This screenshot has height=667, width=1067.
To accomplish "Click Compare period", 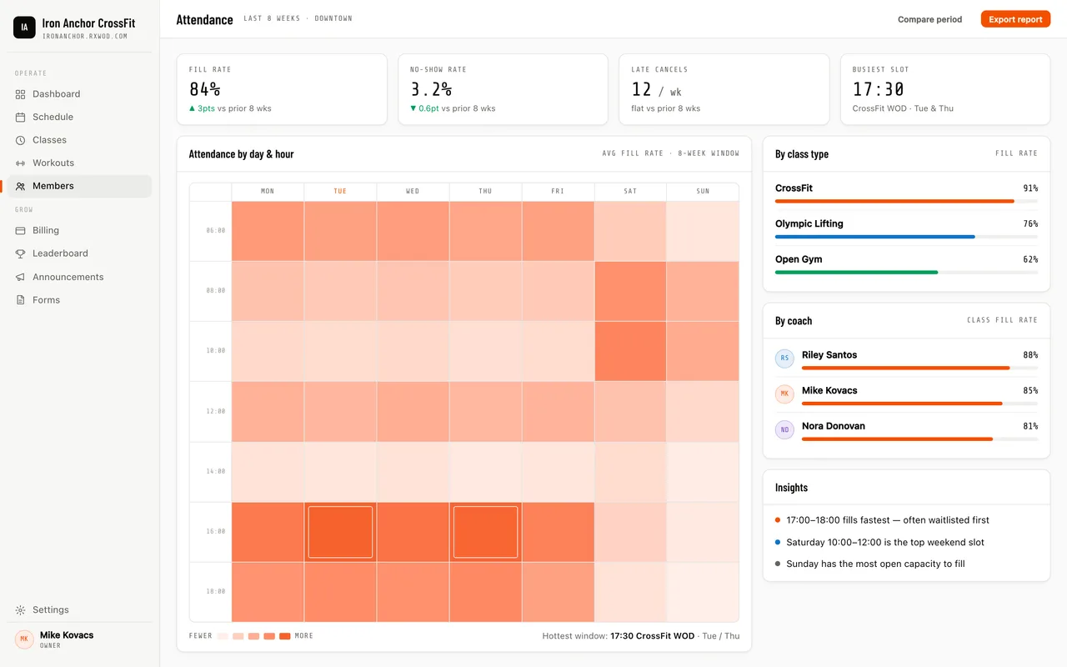I will coord(929,19).
